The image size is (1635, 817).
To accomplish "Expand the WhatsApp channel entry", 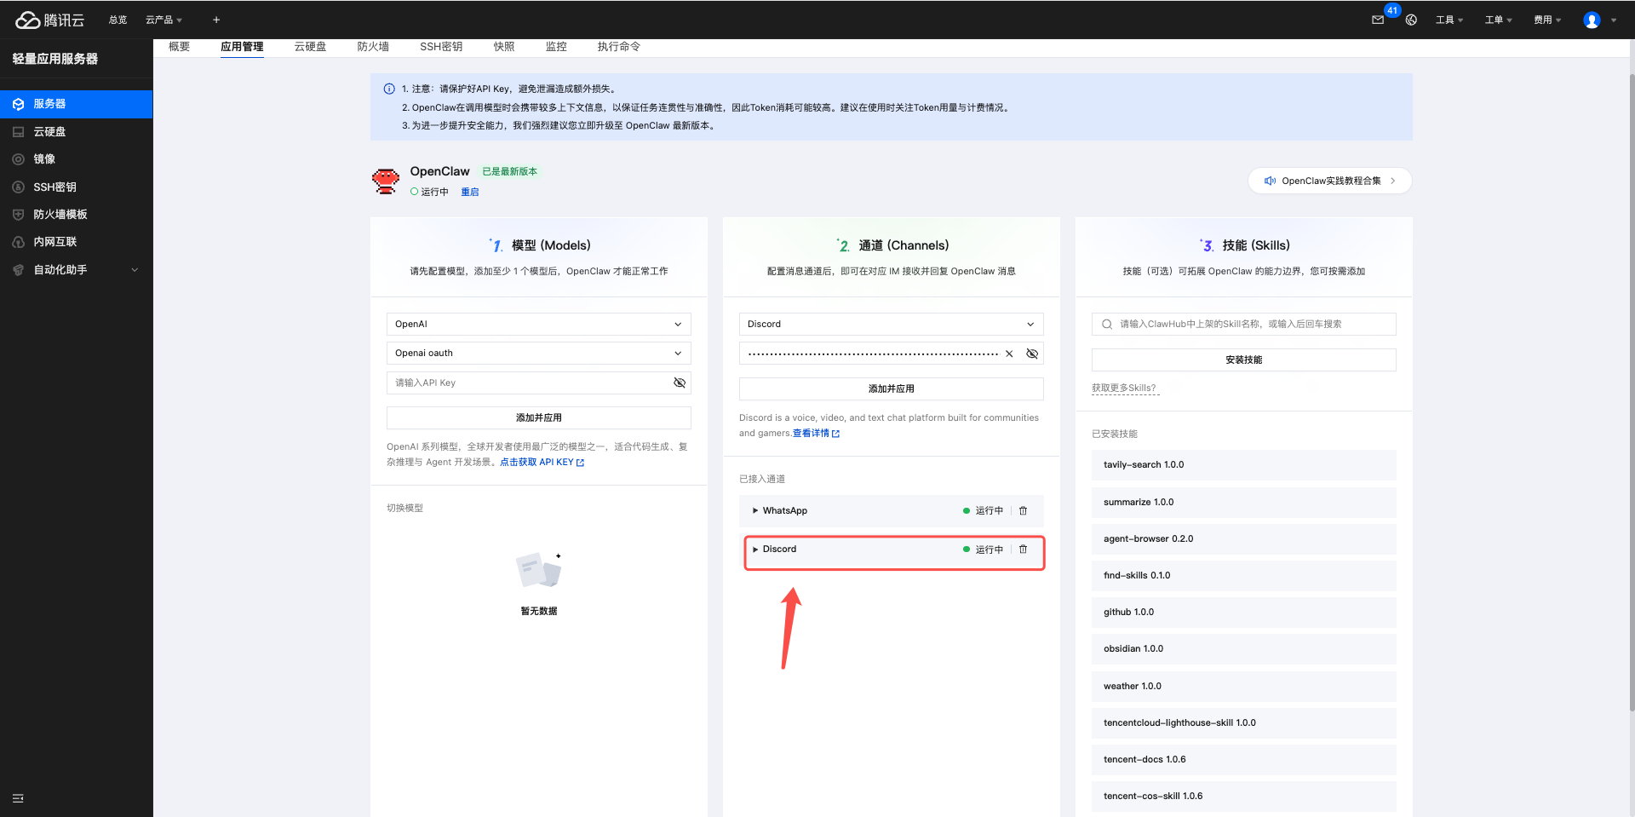I will click(755, 511).
